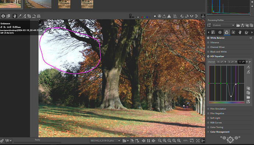Switch to the Transform tab

247,32
